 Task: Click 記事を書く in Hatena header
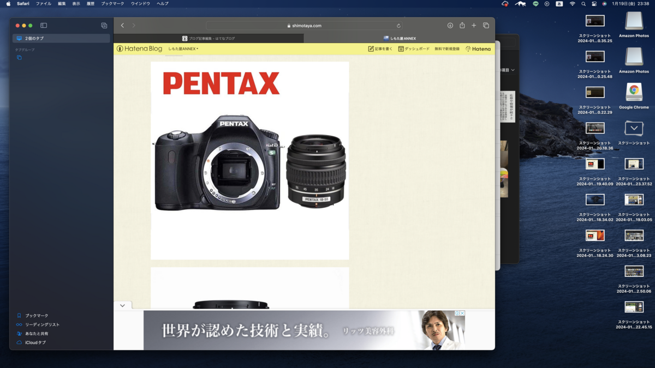point(380,49)
